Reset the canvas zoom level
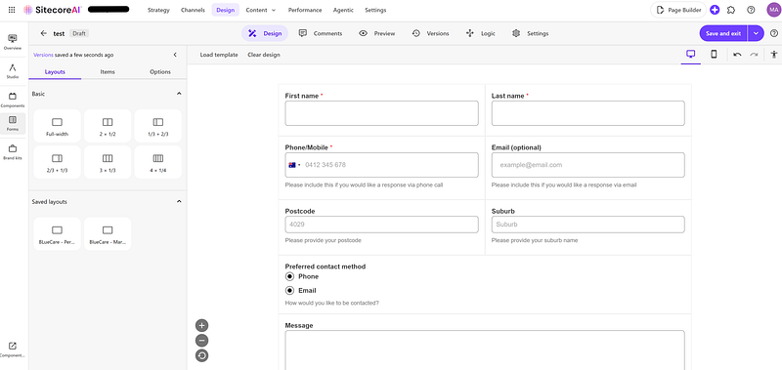Image resolution: width=782 pixels, height=370 pixels. (201, 355)
